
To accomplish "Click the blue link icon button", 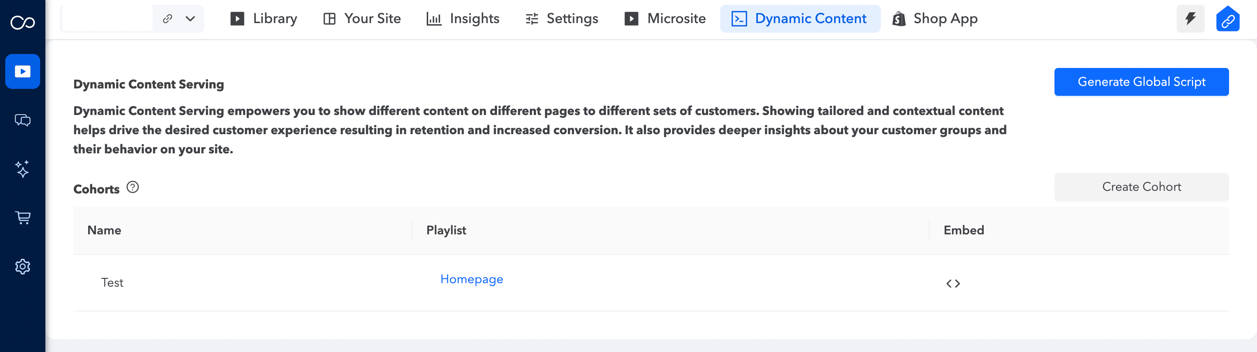I will tap(1227, 20).
